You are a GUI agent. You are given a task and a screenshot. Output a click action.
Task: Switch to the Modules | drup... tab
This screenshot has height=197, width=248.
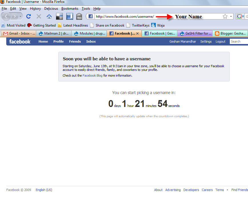89,33
